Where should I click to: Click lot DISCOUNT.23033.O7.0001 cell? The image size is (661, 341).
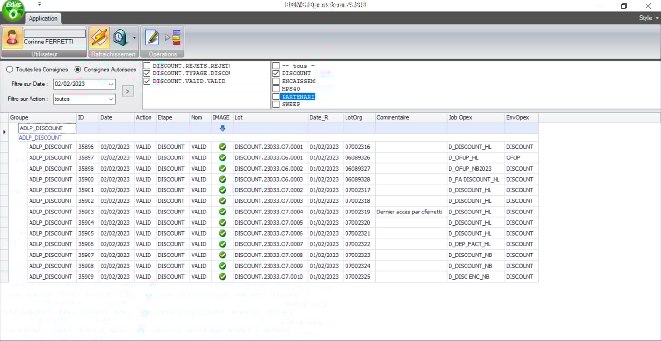[x=270, y=147]
